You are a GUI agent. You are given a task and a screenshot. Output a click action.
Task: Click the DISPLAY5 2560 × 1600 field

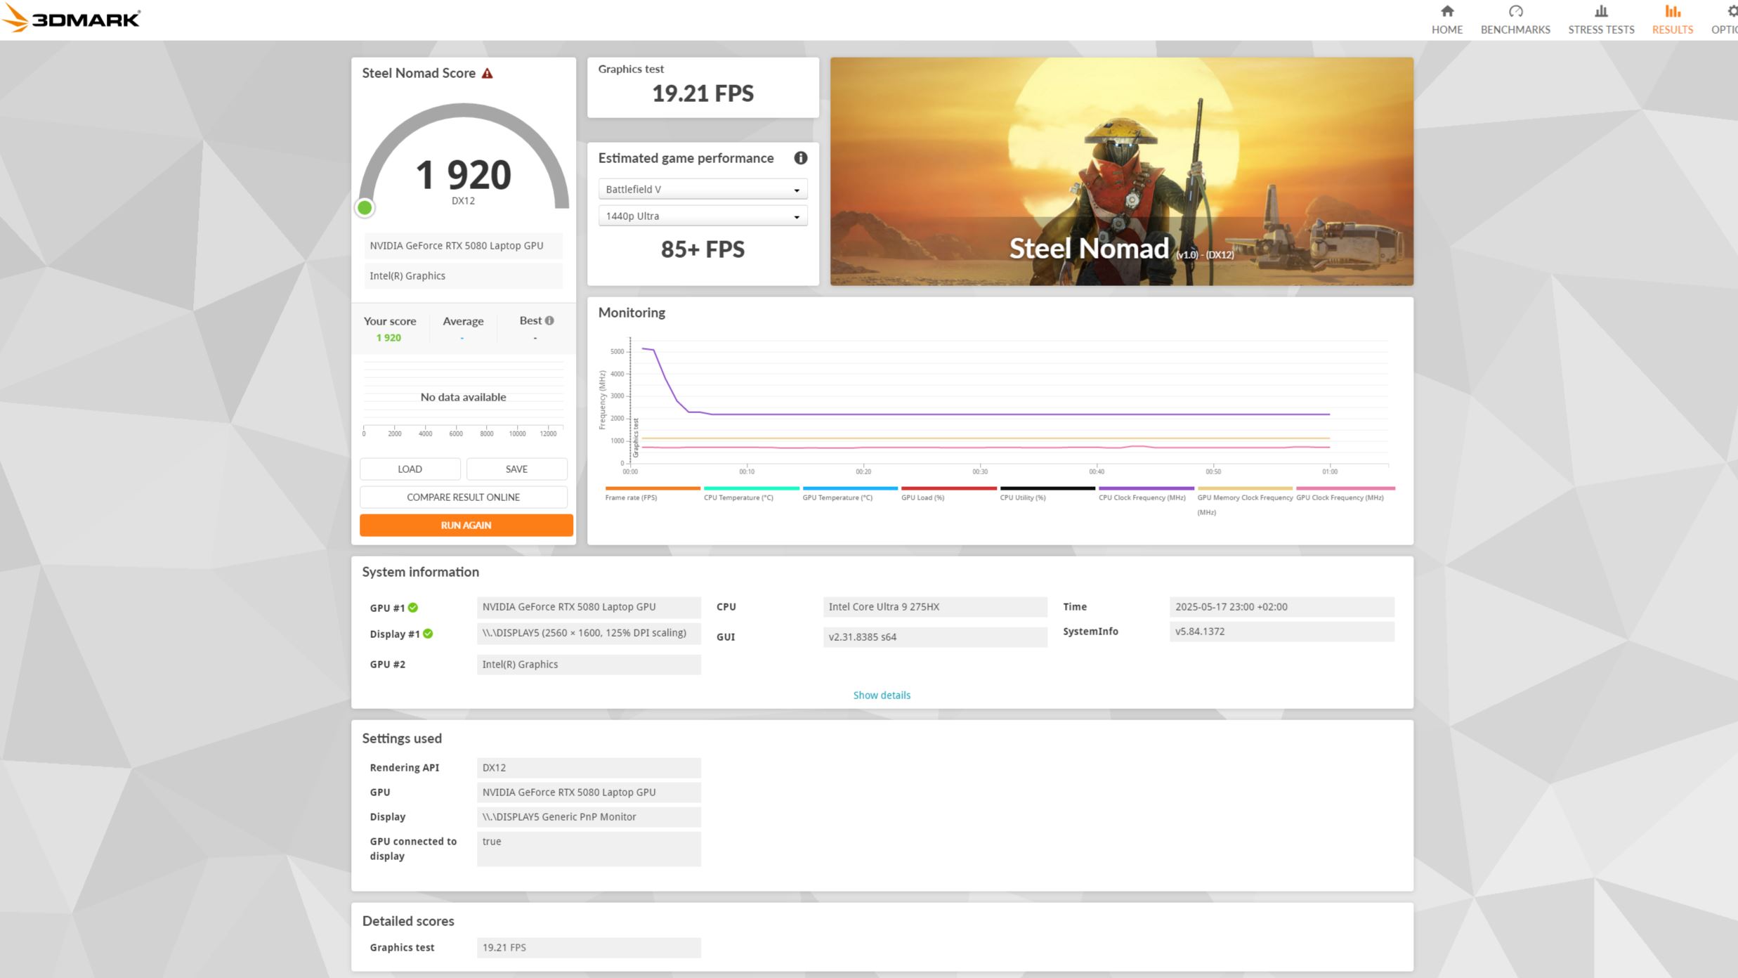pyautogui.click(x=589, y=633)
